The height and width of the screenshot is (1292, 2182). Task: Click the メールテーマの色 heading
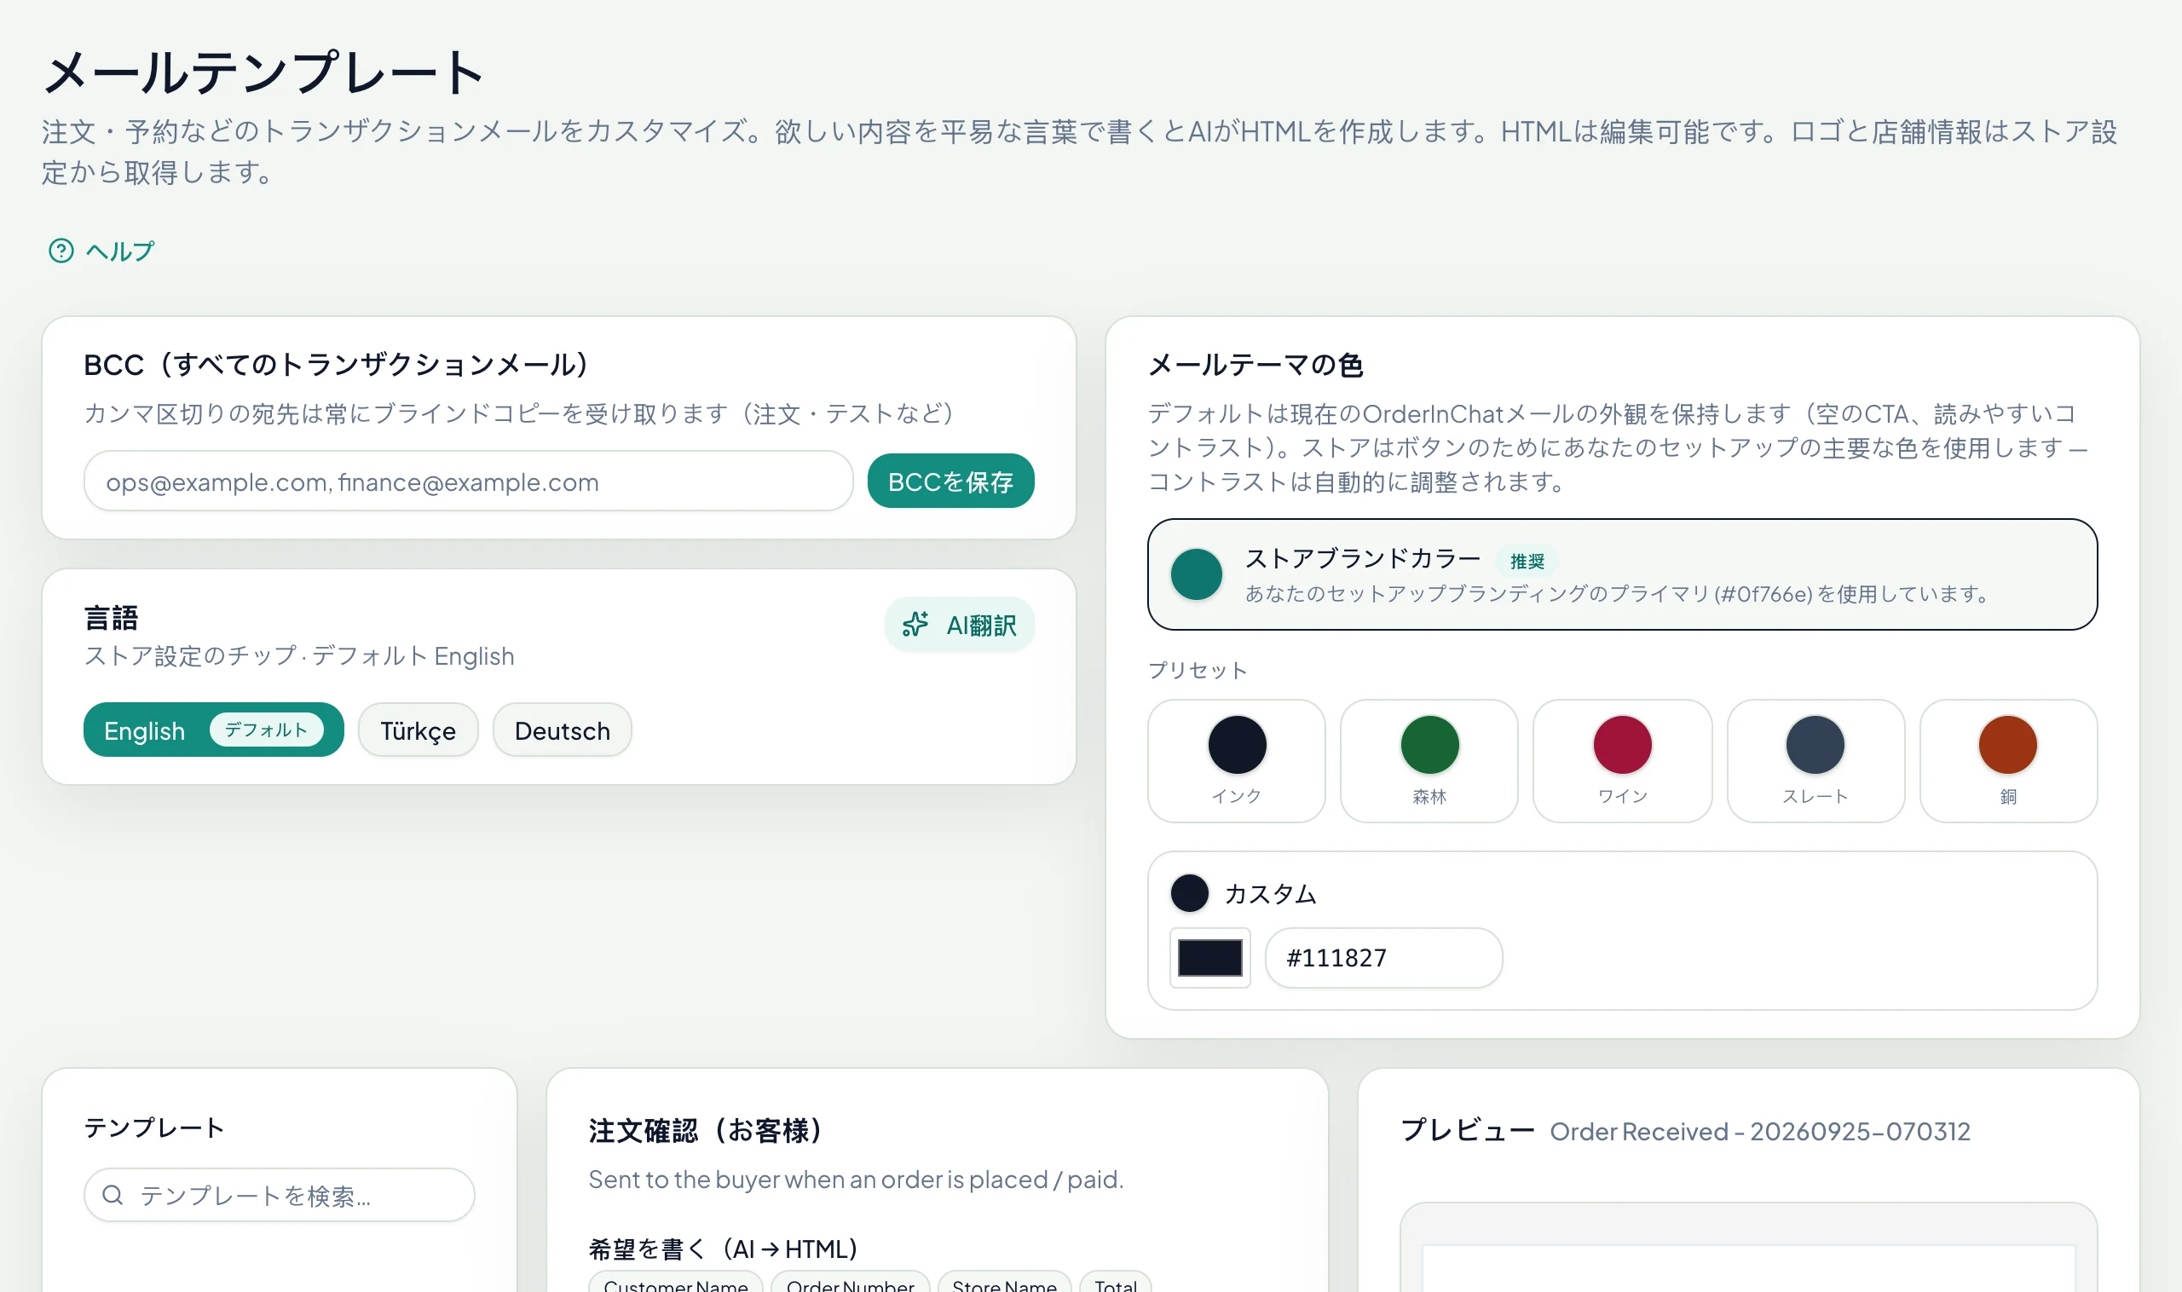point(1256,365)
